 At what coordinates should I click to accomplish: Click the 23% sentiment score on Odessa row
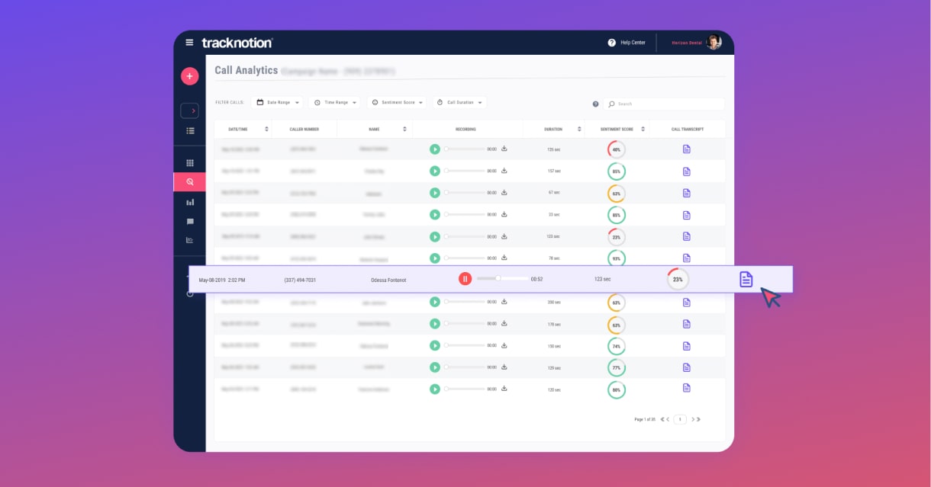pyautogui.click(x=678, y=279)
